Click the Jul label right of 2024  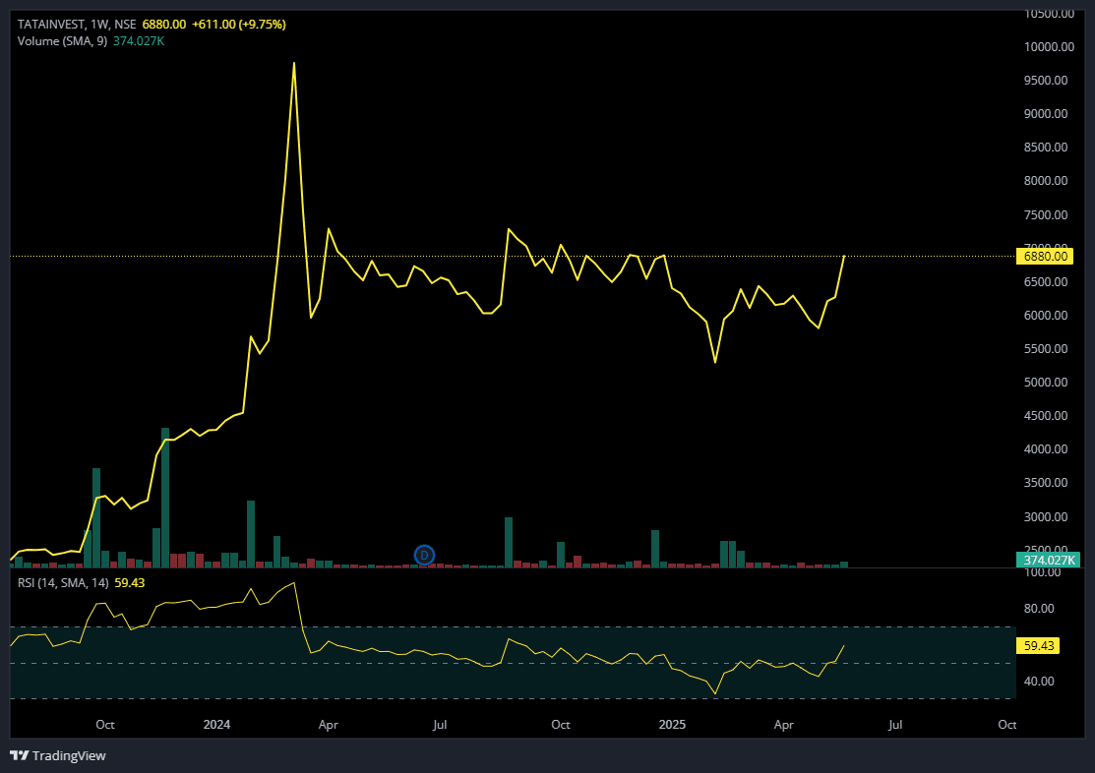tap(439, 725)
